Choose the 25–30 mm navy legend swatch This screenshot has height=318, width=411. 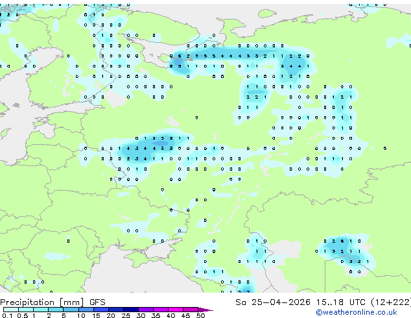[131, 310]
